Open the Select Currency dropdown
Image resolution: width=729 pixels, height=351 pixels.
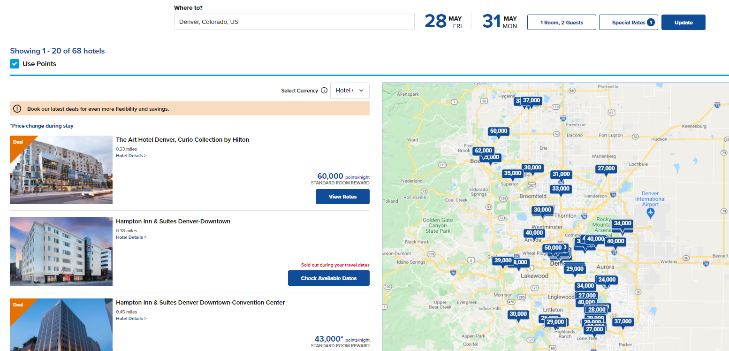349,91
